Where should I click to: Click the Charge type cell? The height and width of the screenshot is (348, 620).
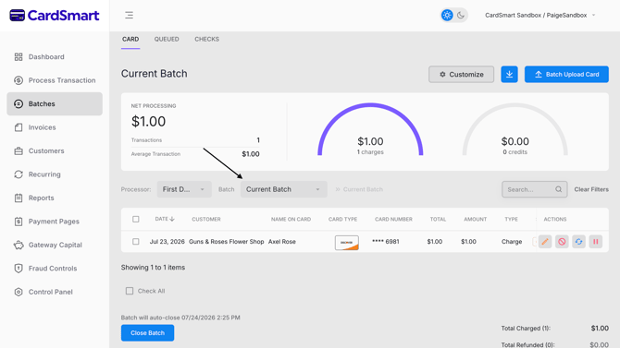pos(512,242)
